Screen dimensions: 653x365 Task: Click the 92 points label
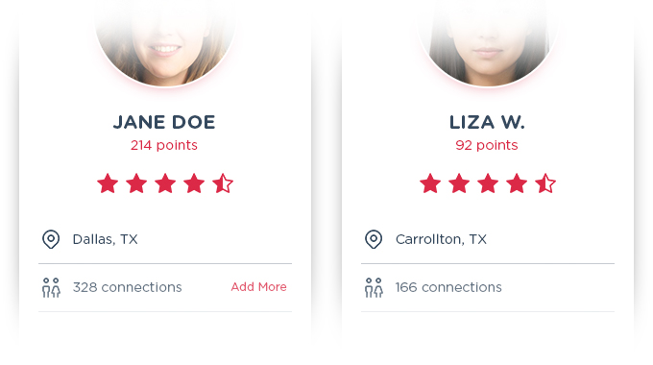click(x=487, y=145)
